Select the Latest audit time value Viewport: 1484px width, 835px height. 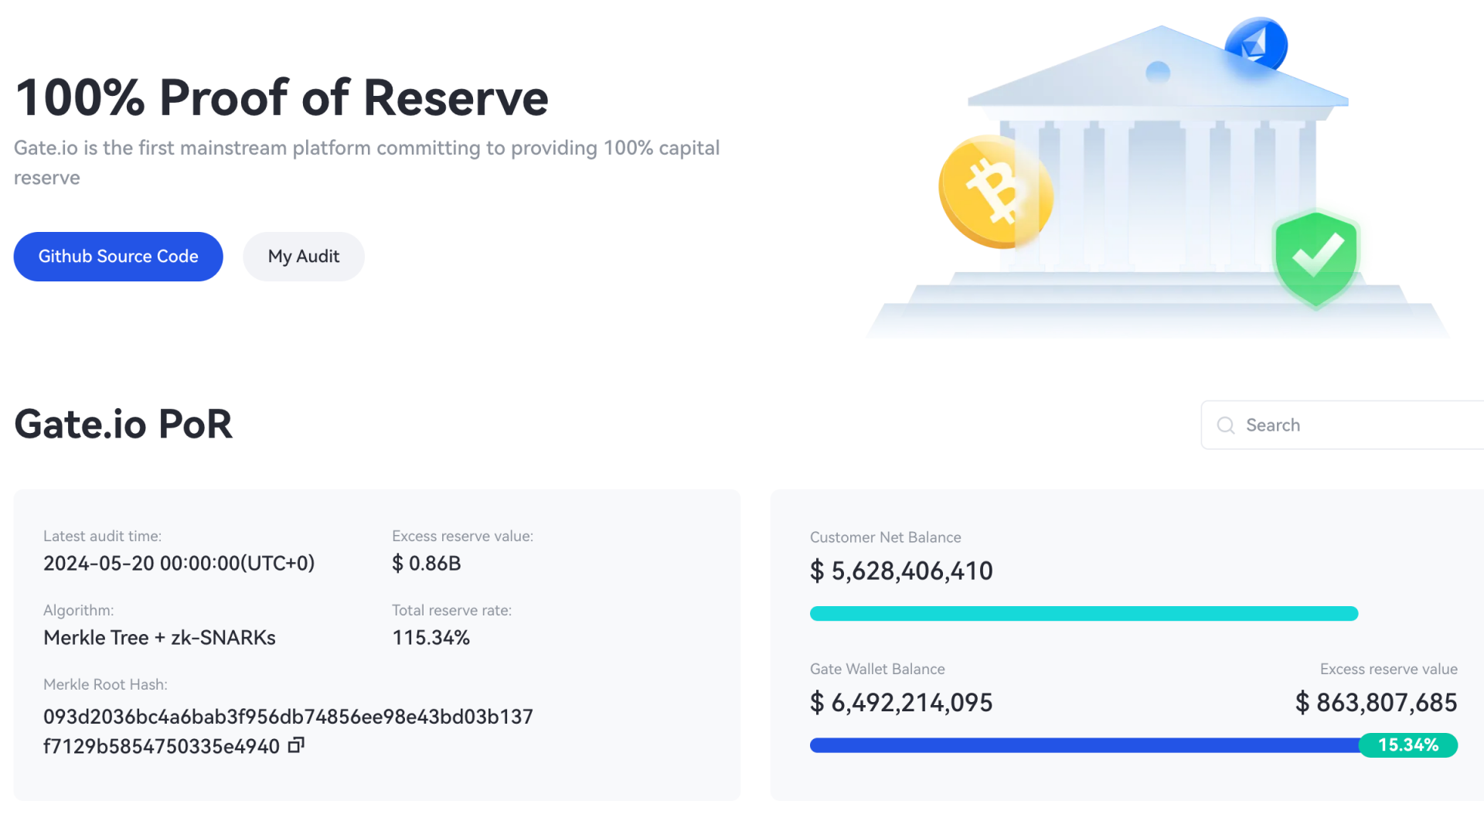click(x=179, y=563)
